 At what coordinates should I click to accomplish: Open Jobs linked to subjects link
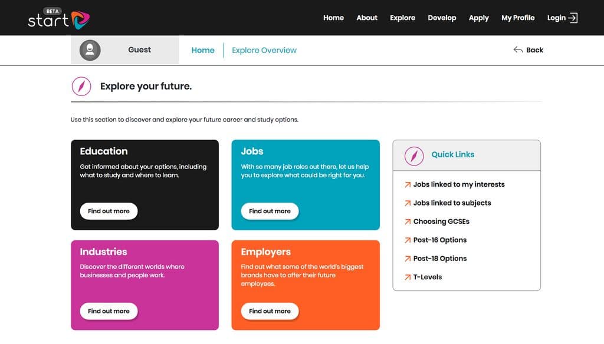point(452,203)
